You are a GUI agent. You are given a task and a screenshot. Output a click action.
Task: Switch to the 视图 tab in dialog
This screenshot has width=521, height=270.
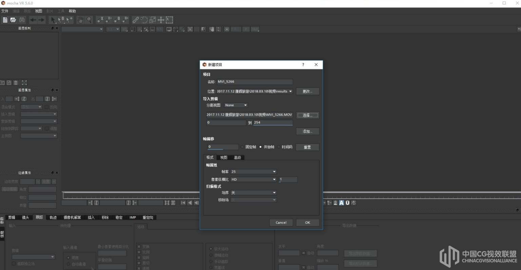[224, 157]
